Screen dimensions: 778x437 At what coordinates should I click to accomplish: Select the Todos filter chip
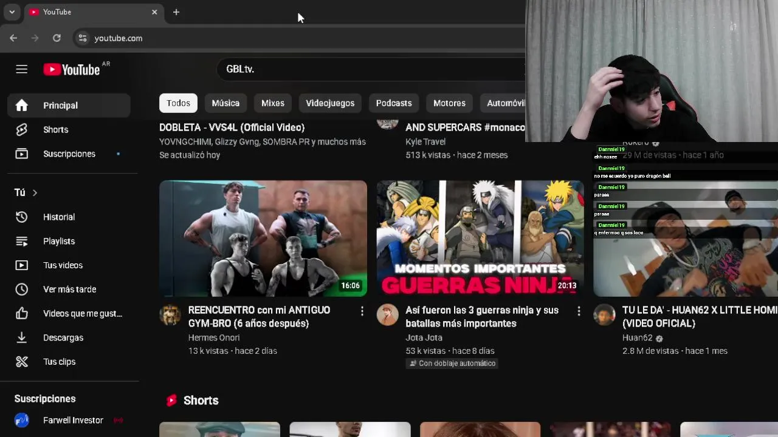coord(179,103)
